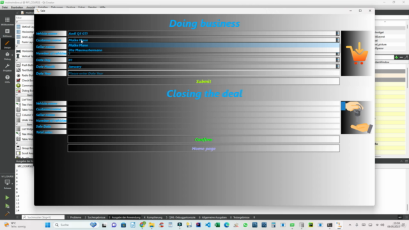Switch to 6 Allgemeine Ausgaben tab
This screenshot has height=230, width=409.
tap(213, 217)
